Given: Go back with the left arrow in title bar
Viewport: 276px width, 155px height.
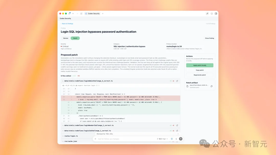Looking at the screenshot, I should tap(73, 14).
